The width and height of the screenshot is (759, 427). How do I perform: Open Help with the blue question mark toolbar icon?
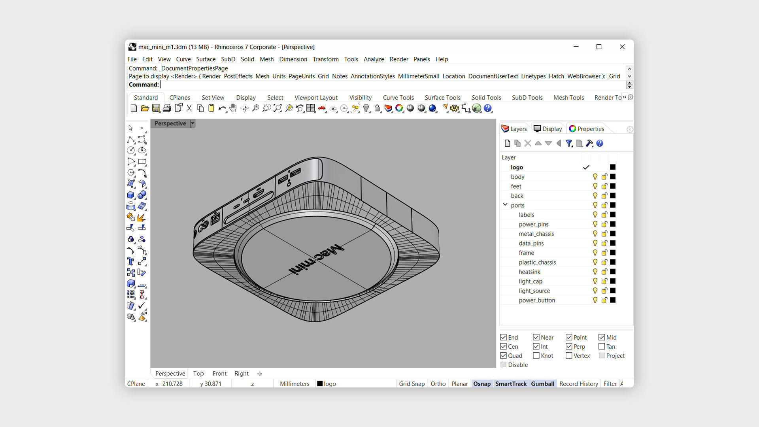click(488, 108)
